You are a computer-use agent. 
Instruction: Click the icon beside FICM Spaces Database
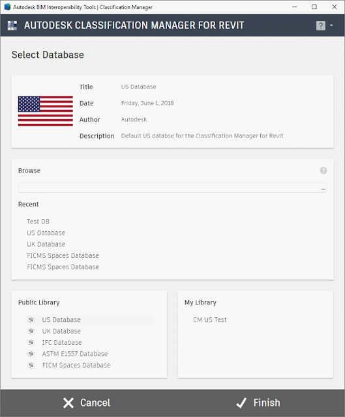pos(31,366)
